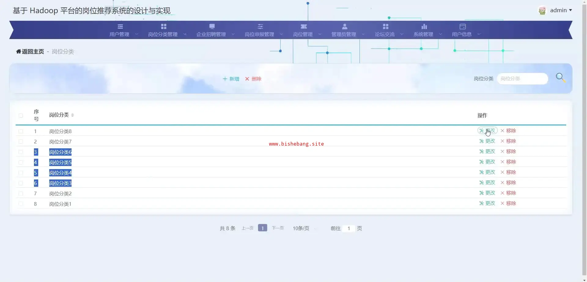Screen dimensions: 587x282
Task: Click the 岗位申报管理 sliders icon
Action: 260,27
